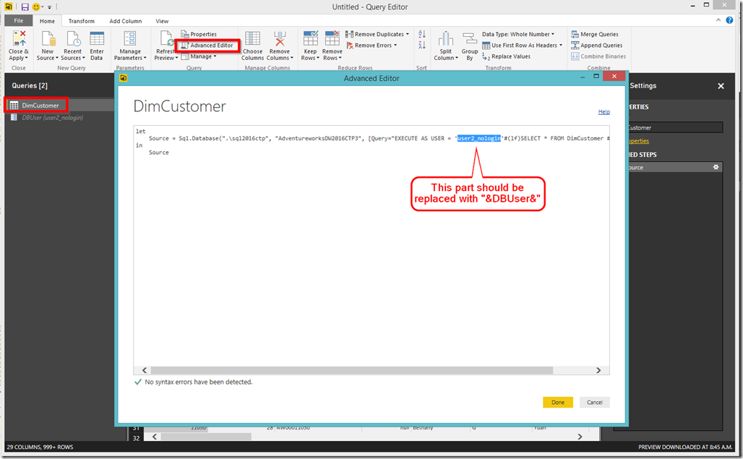743x459 pixels.
Task: Click the Choose Columns icon
Action: coord(252,38)
